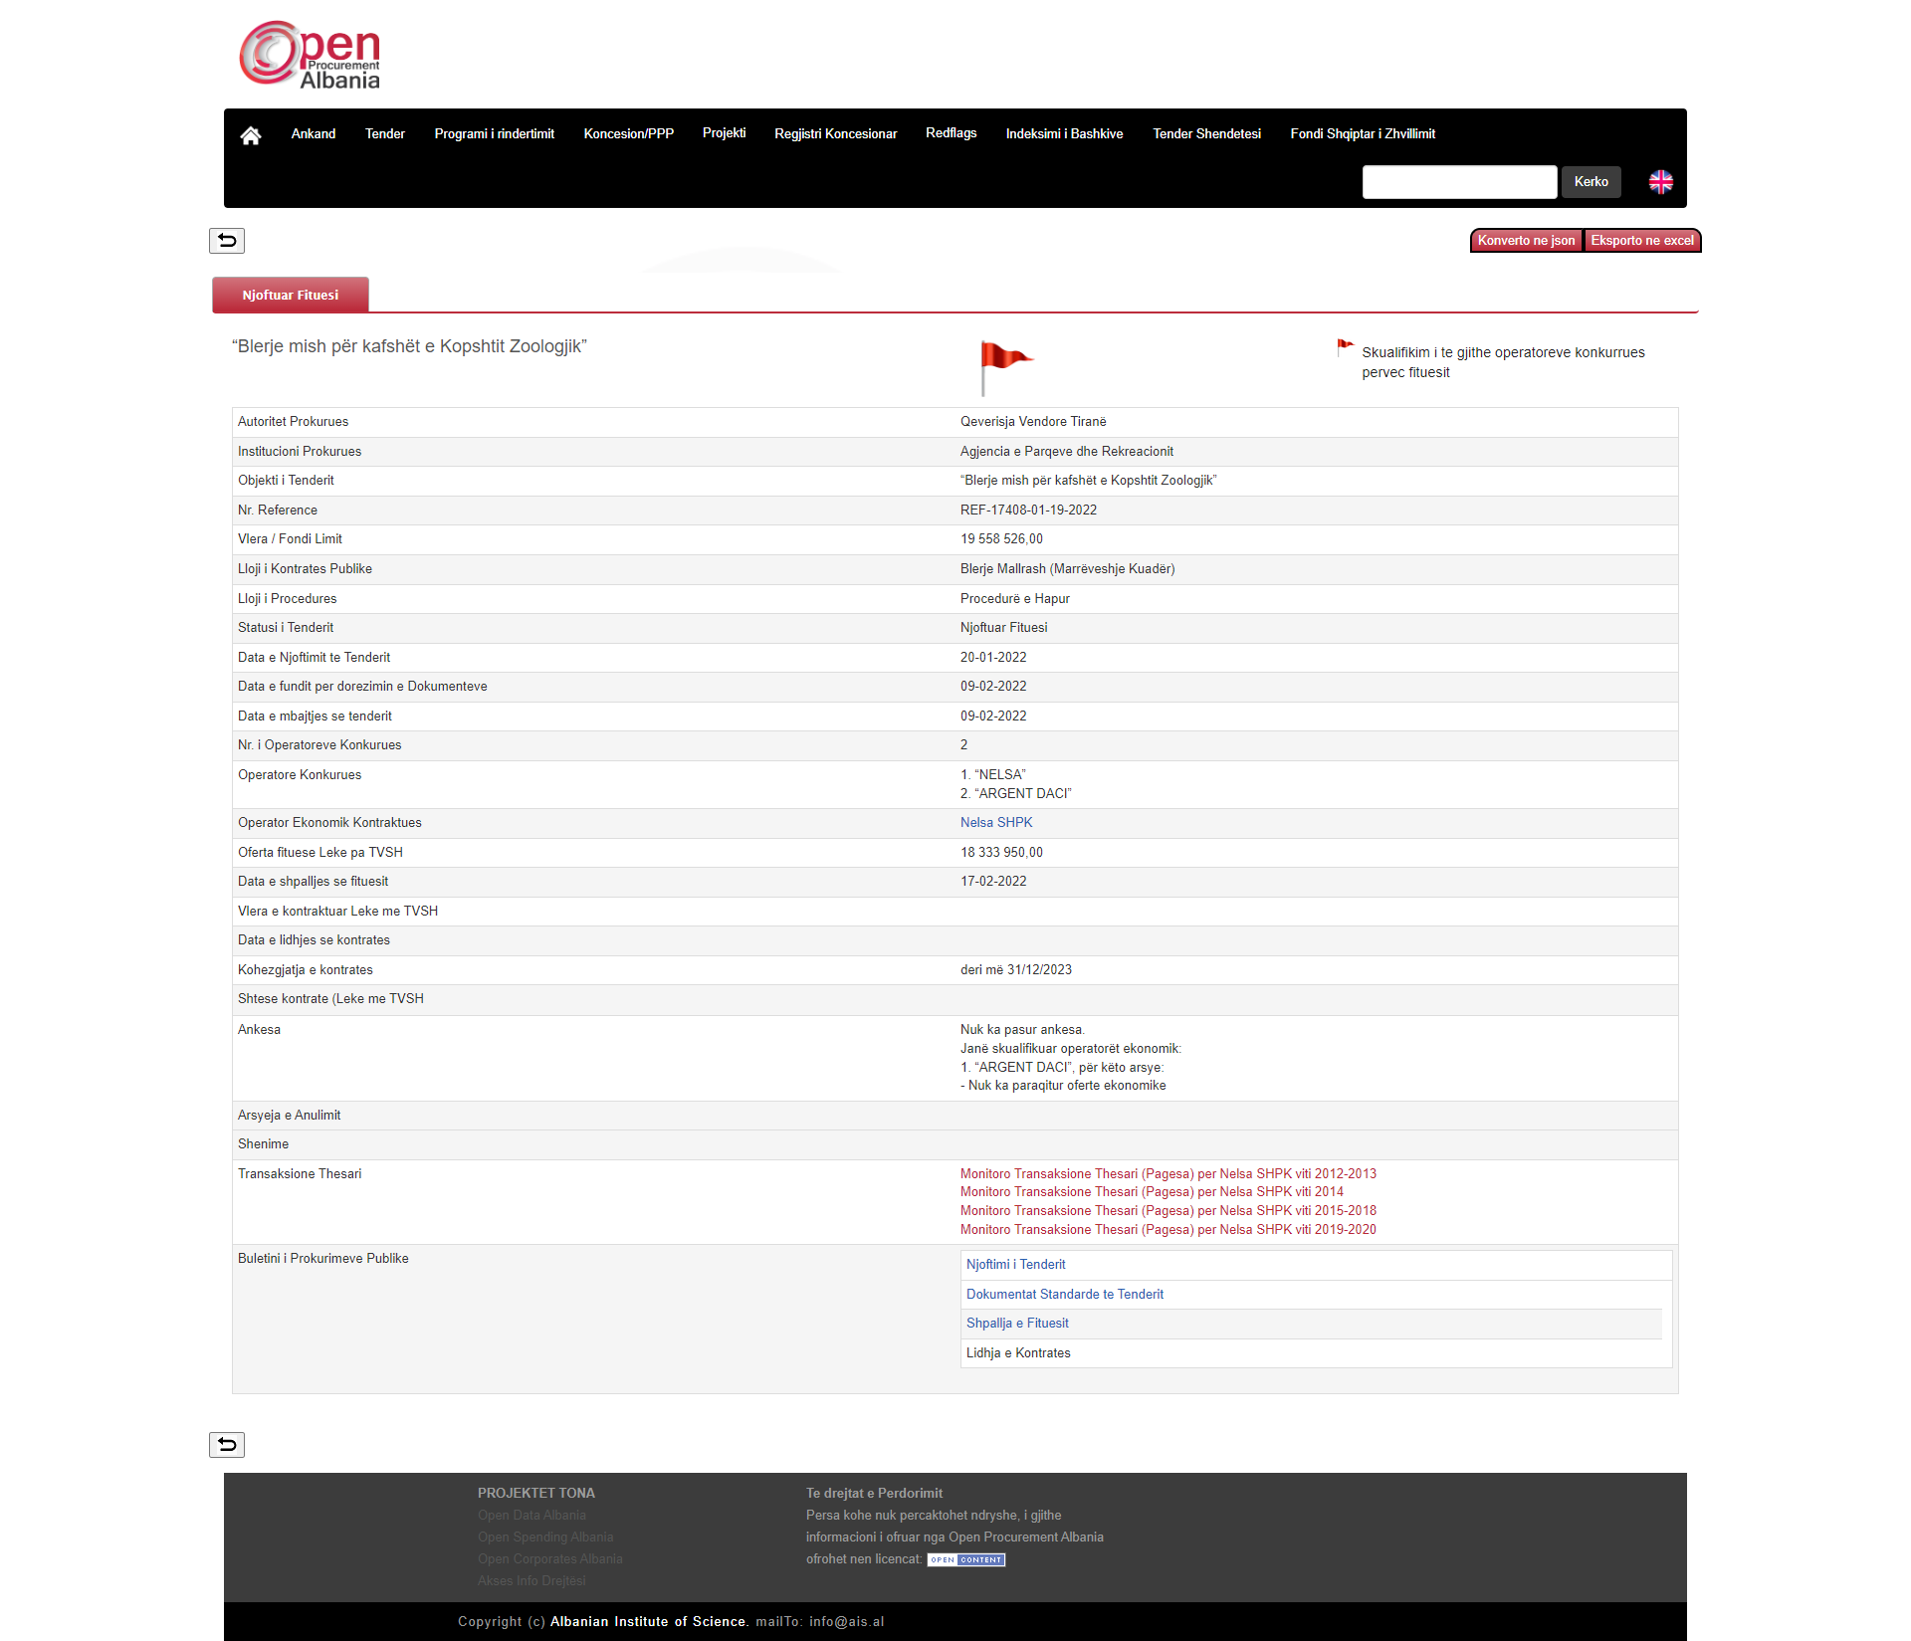The height and width of the screenshot is (1641, 1911).
Task: Open the Tender menu item
Action: pos(384,134)
